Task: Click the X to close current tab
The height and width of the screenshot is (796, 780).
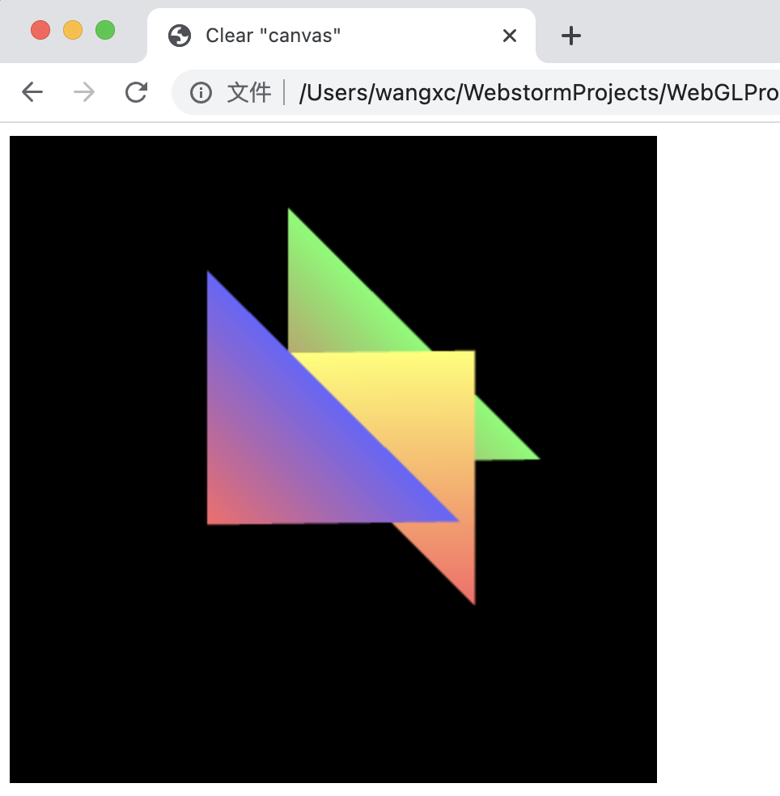Action: pyautogui.click(x=509, y=36)
